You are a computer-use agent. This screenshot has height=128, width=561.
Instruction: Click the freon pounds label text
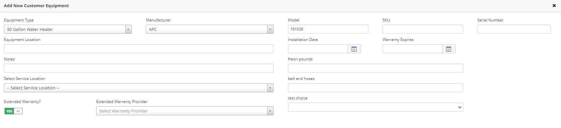[300, 59]
